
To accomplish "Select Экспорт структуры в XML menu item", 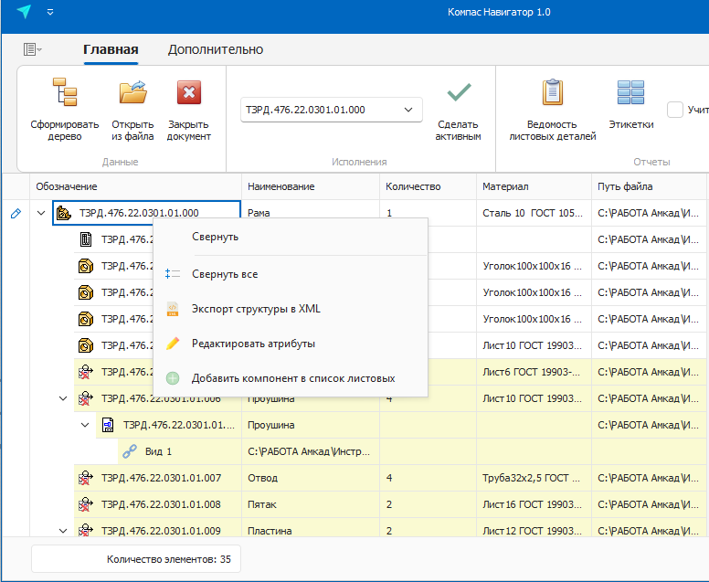I will tap(256, 309).
